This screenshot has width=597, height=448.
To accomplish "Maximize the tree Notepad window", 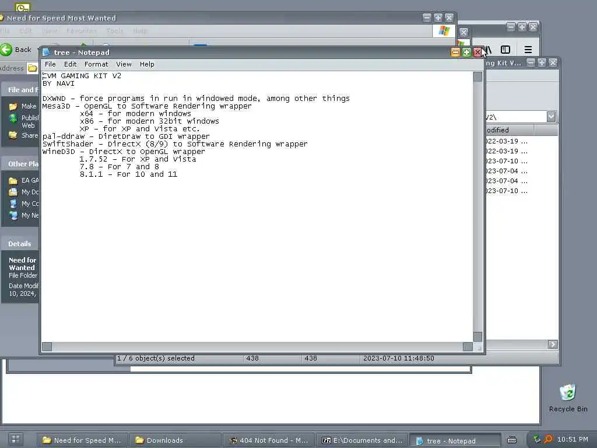I will pyautogui.click(x=466, y=52).
